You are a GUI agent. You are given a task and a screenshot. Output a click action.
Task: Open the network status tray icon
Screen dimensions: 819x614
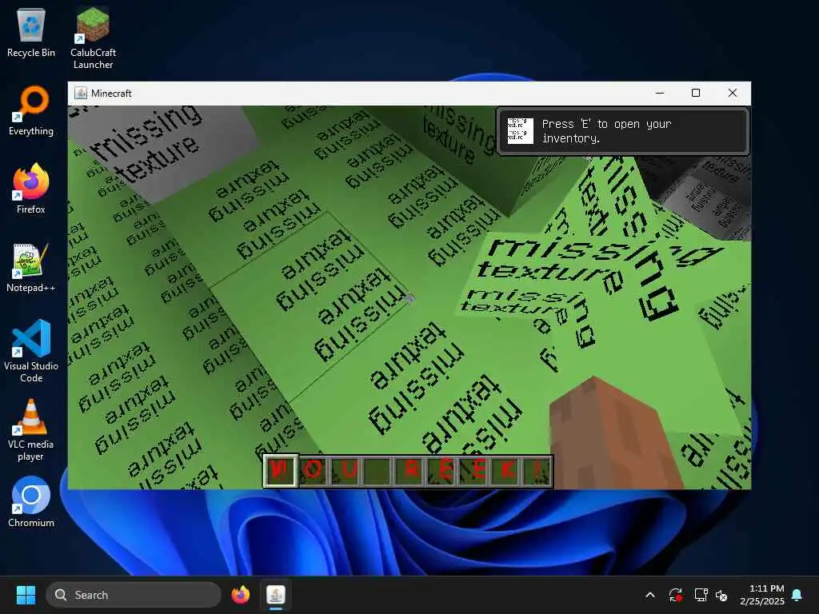tap(701, 595)
